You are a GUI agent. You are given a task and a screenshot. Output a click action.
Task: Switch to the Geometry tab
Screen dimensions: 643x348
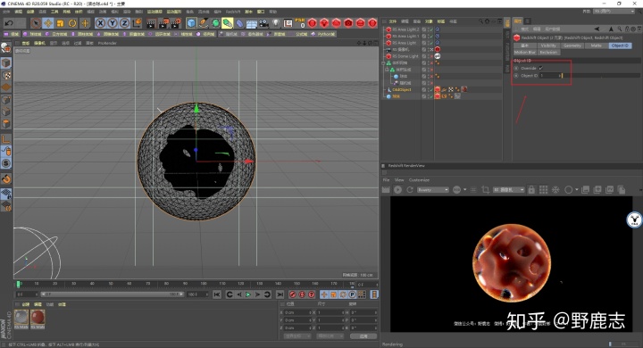click(572, 46)
